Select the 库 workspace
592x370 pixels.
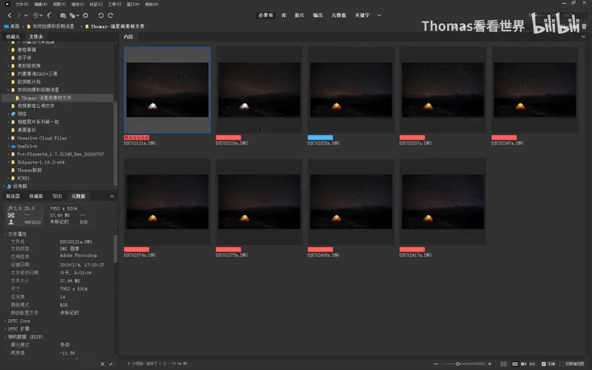pyautogui.click(x=284, y=15)
